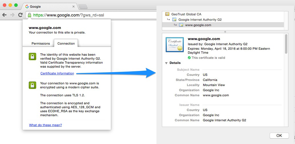
Task: Click 'The connection uses TLS 1.2.' text
Action: tap(63, 95)
